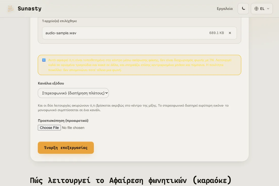279x186 pixels.
Task: Click the 689.1 KB file size
Action: pos(217,33)
